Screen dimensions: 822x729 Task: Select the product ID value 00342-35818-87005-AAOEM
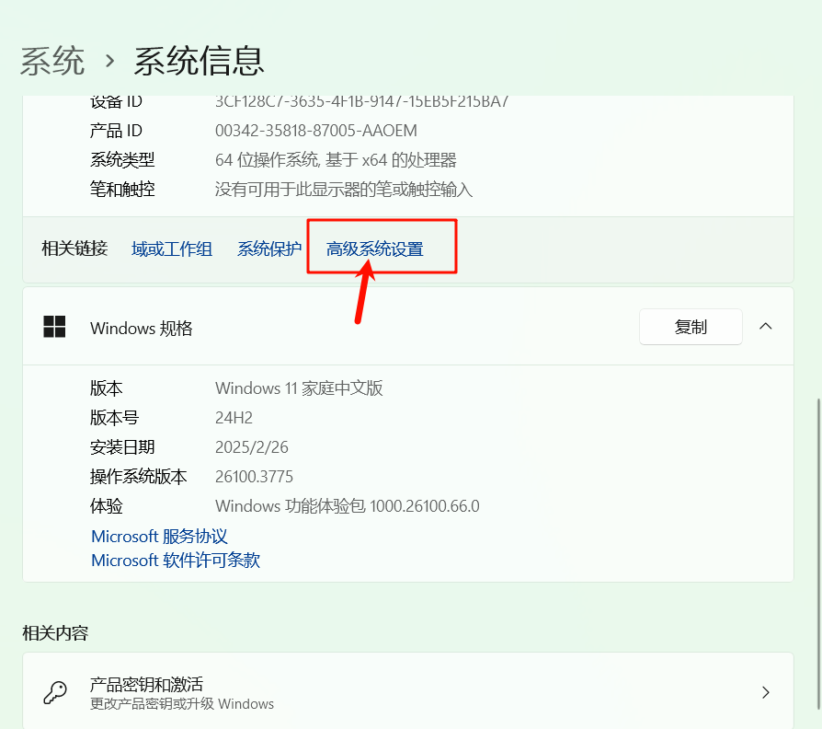point(316,130)
